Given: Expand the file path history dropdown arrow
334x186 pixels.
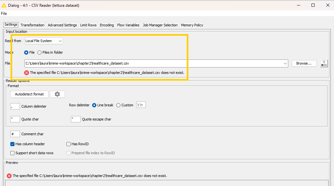Looking at the screenshot, I should tap(285, 64).
